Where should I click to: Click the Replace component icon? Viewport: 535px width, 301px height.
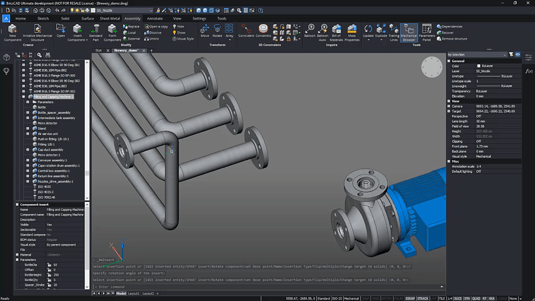pyautogui.click(x=131, y=26)
